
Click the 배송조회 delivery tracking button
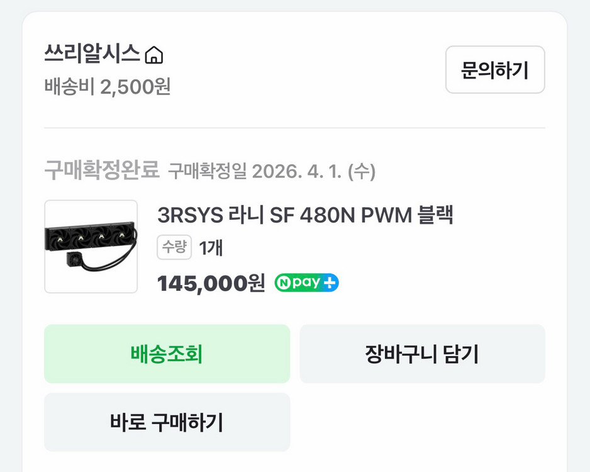(167, 353)
